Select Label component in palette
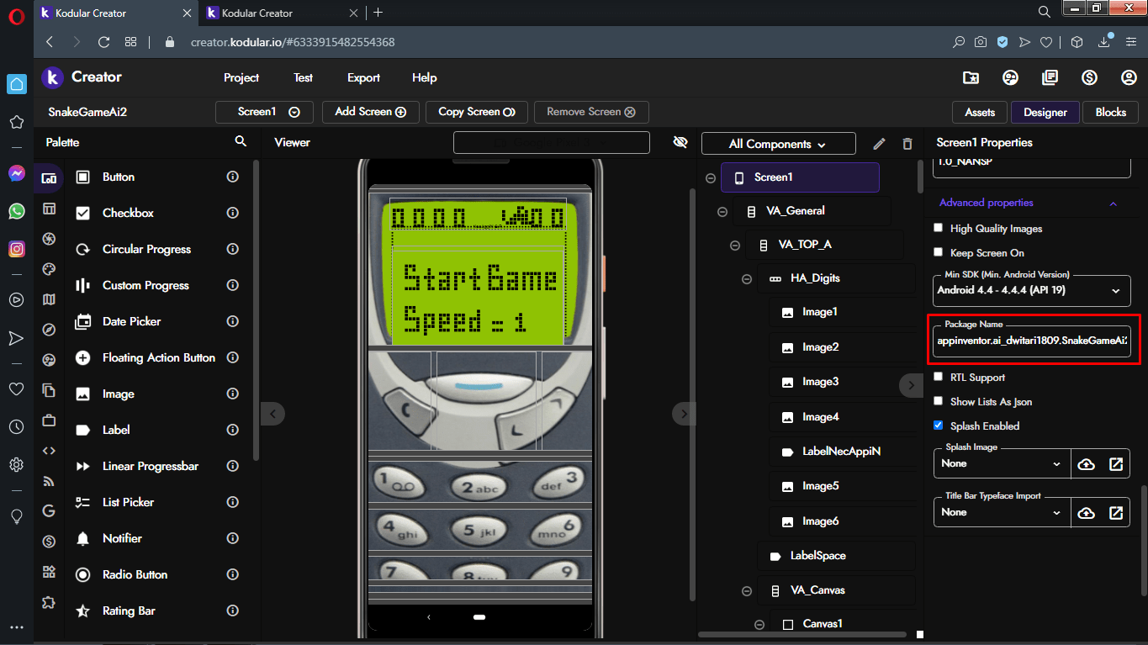Image resolution: width=1148 pixels, height=645 pixels. click(116, 430)
